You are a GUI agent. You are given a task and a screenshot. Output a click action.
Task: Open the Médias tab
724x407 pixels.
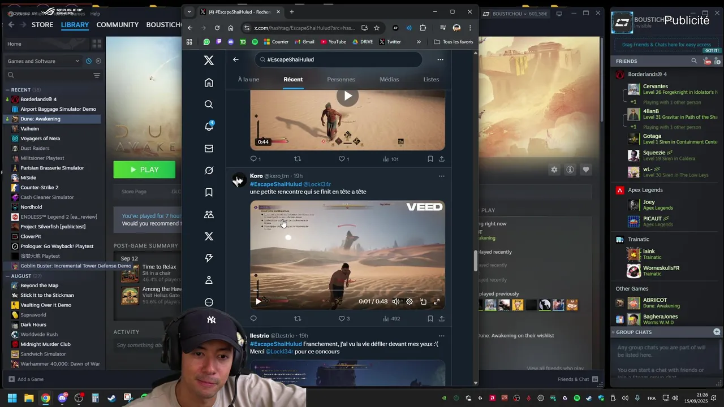click(x=389, y=79)
